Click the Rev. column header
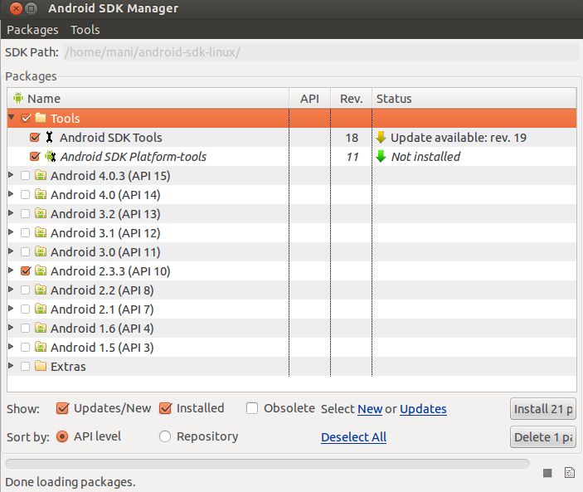The image size is (583, 492). (x=351, y=98)
